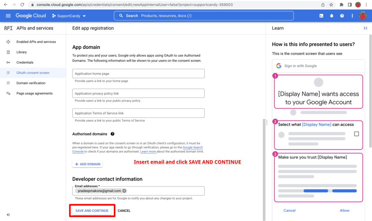Open the help question mark icon
The height and width of the screenshot is (221, 372).
[x=342, y=16]
